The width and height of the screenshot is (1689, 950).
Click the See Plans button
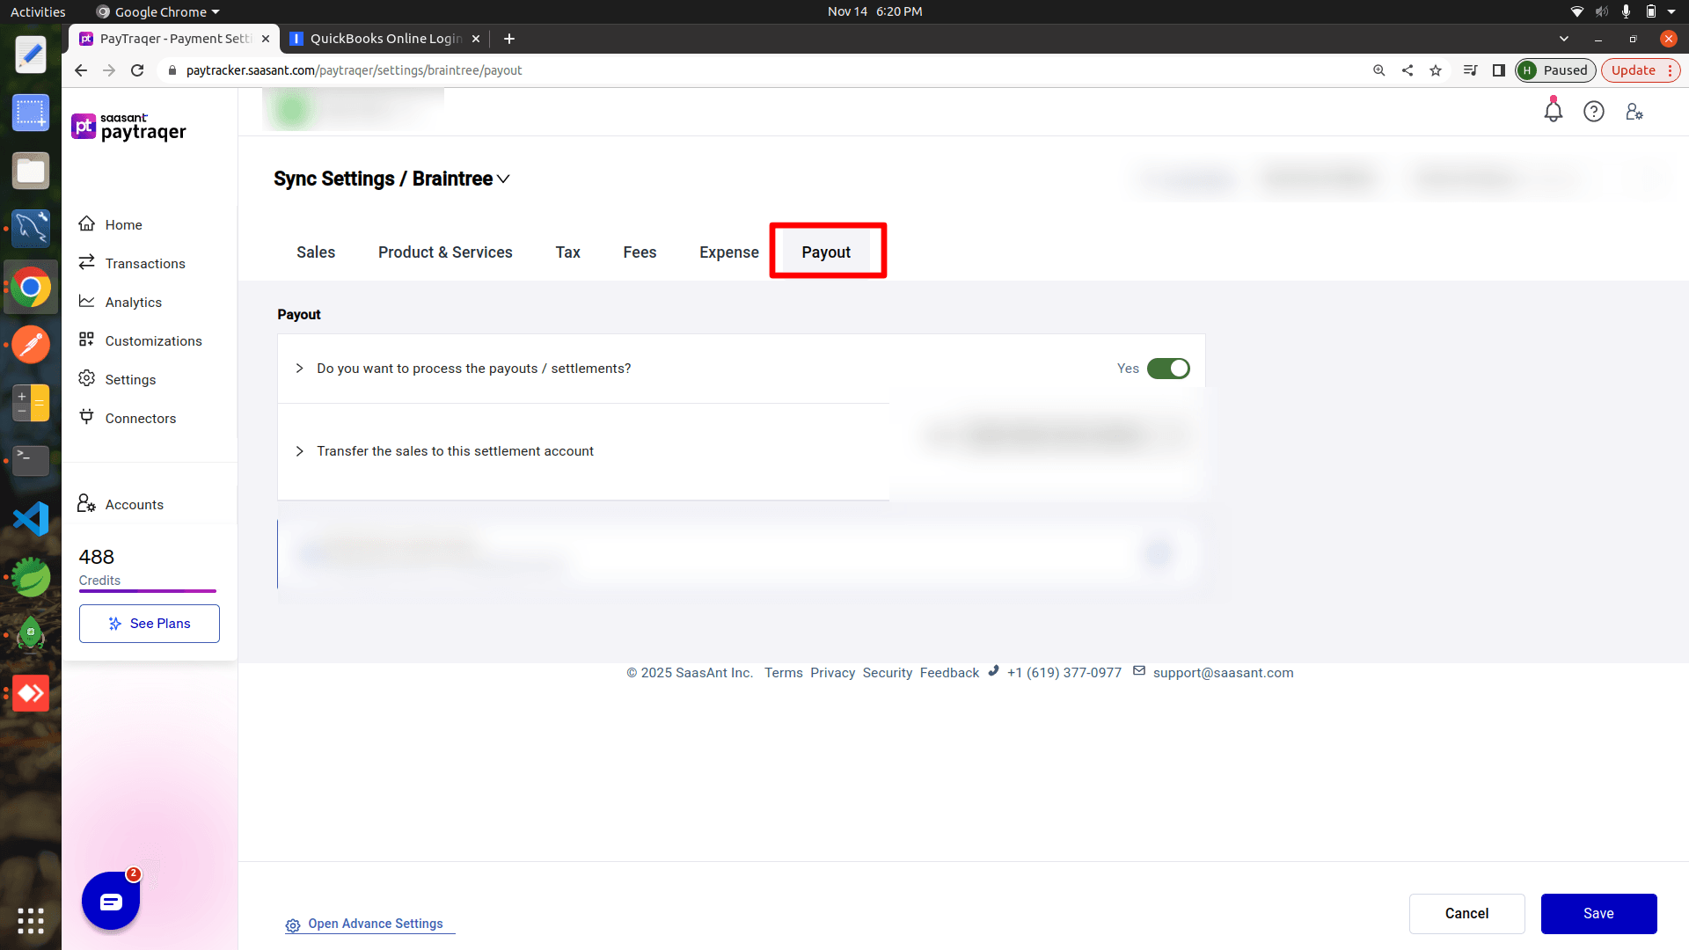149,623
